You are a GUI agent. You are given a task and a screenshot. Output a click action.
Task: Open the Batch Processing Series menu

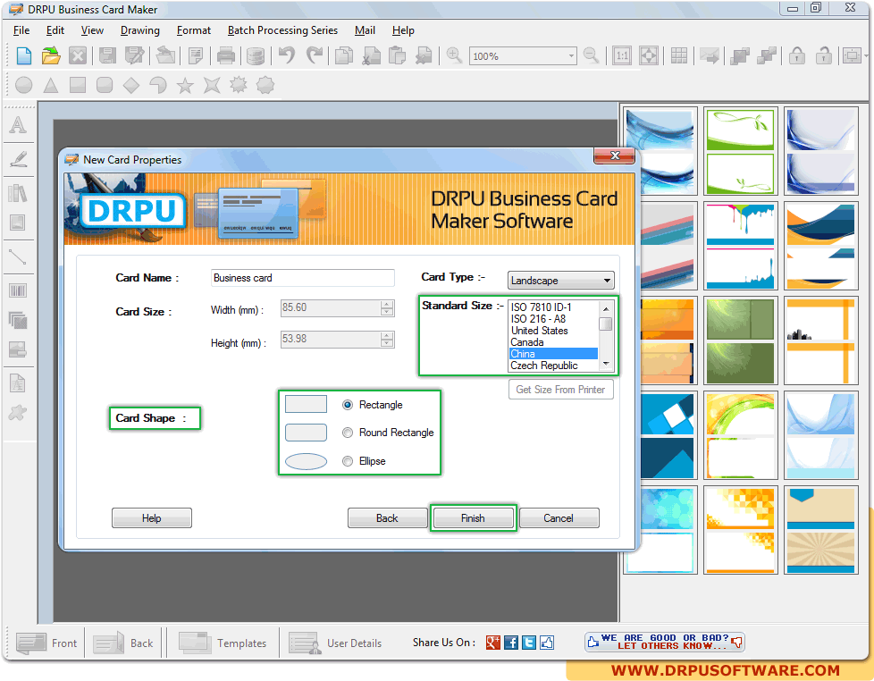pos(282,30)
